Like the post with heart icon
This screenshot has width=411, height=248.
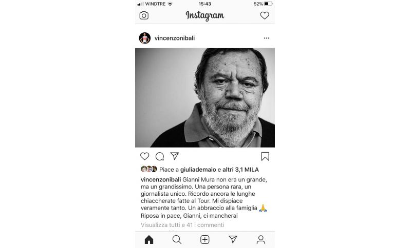(144, 156)
